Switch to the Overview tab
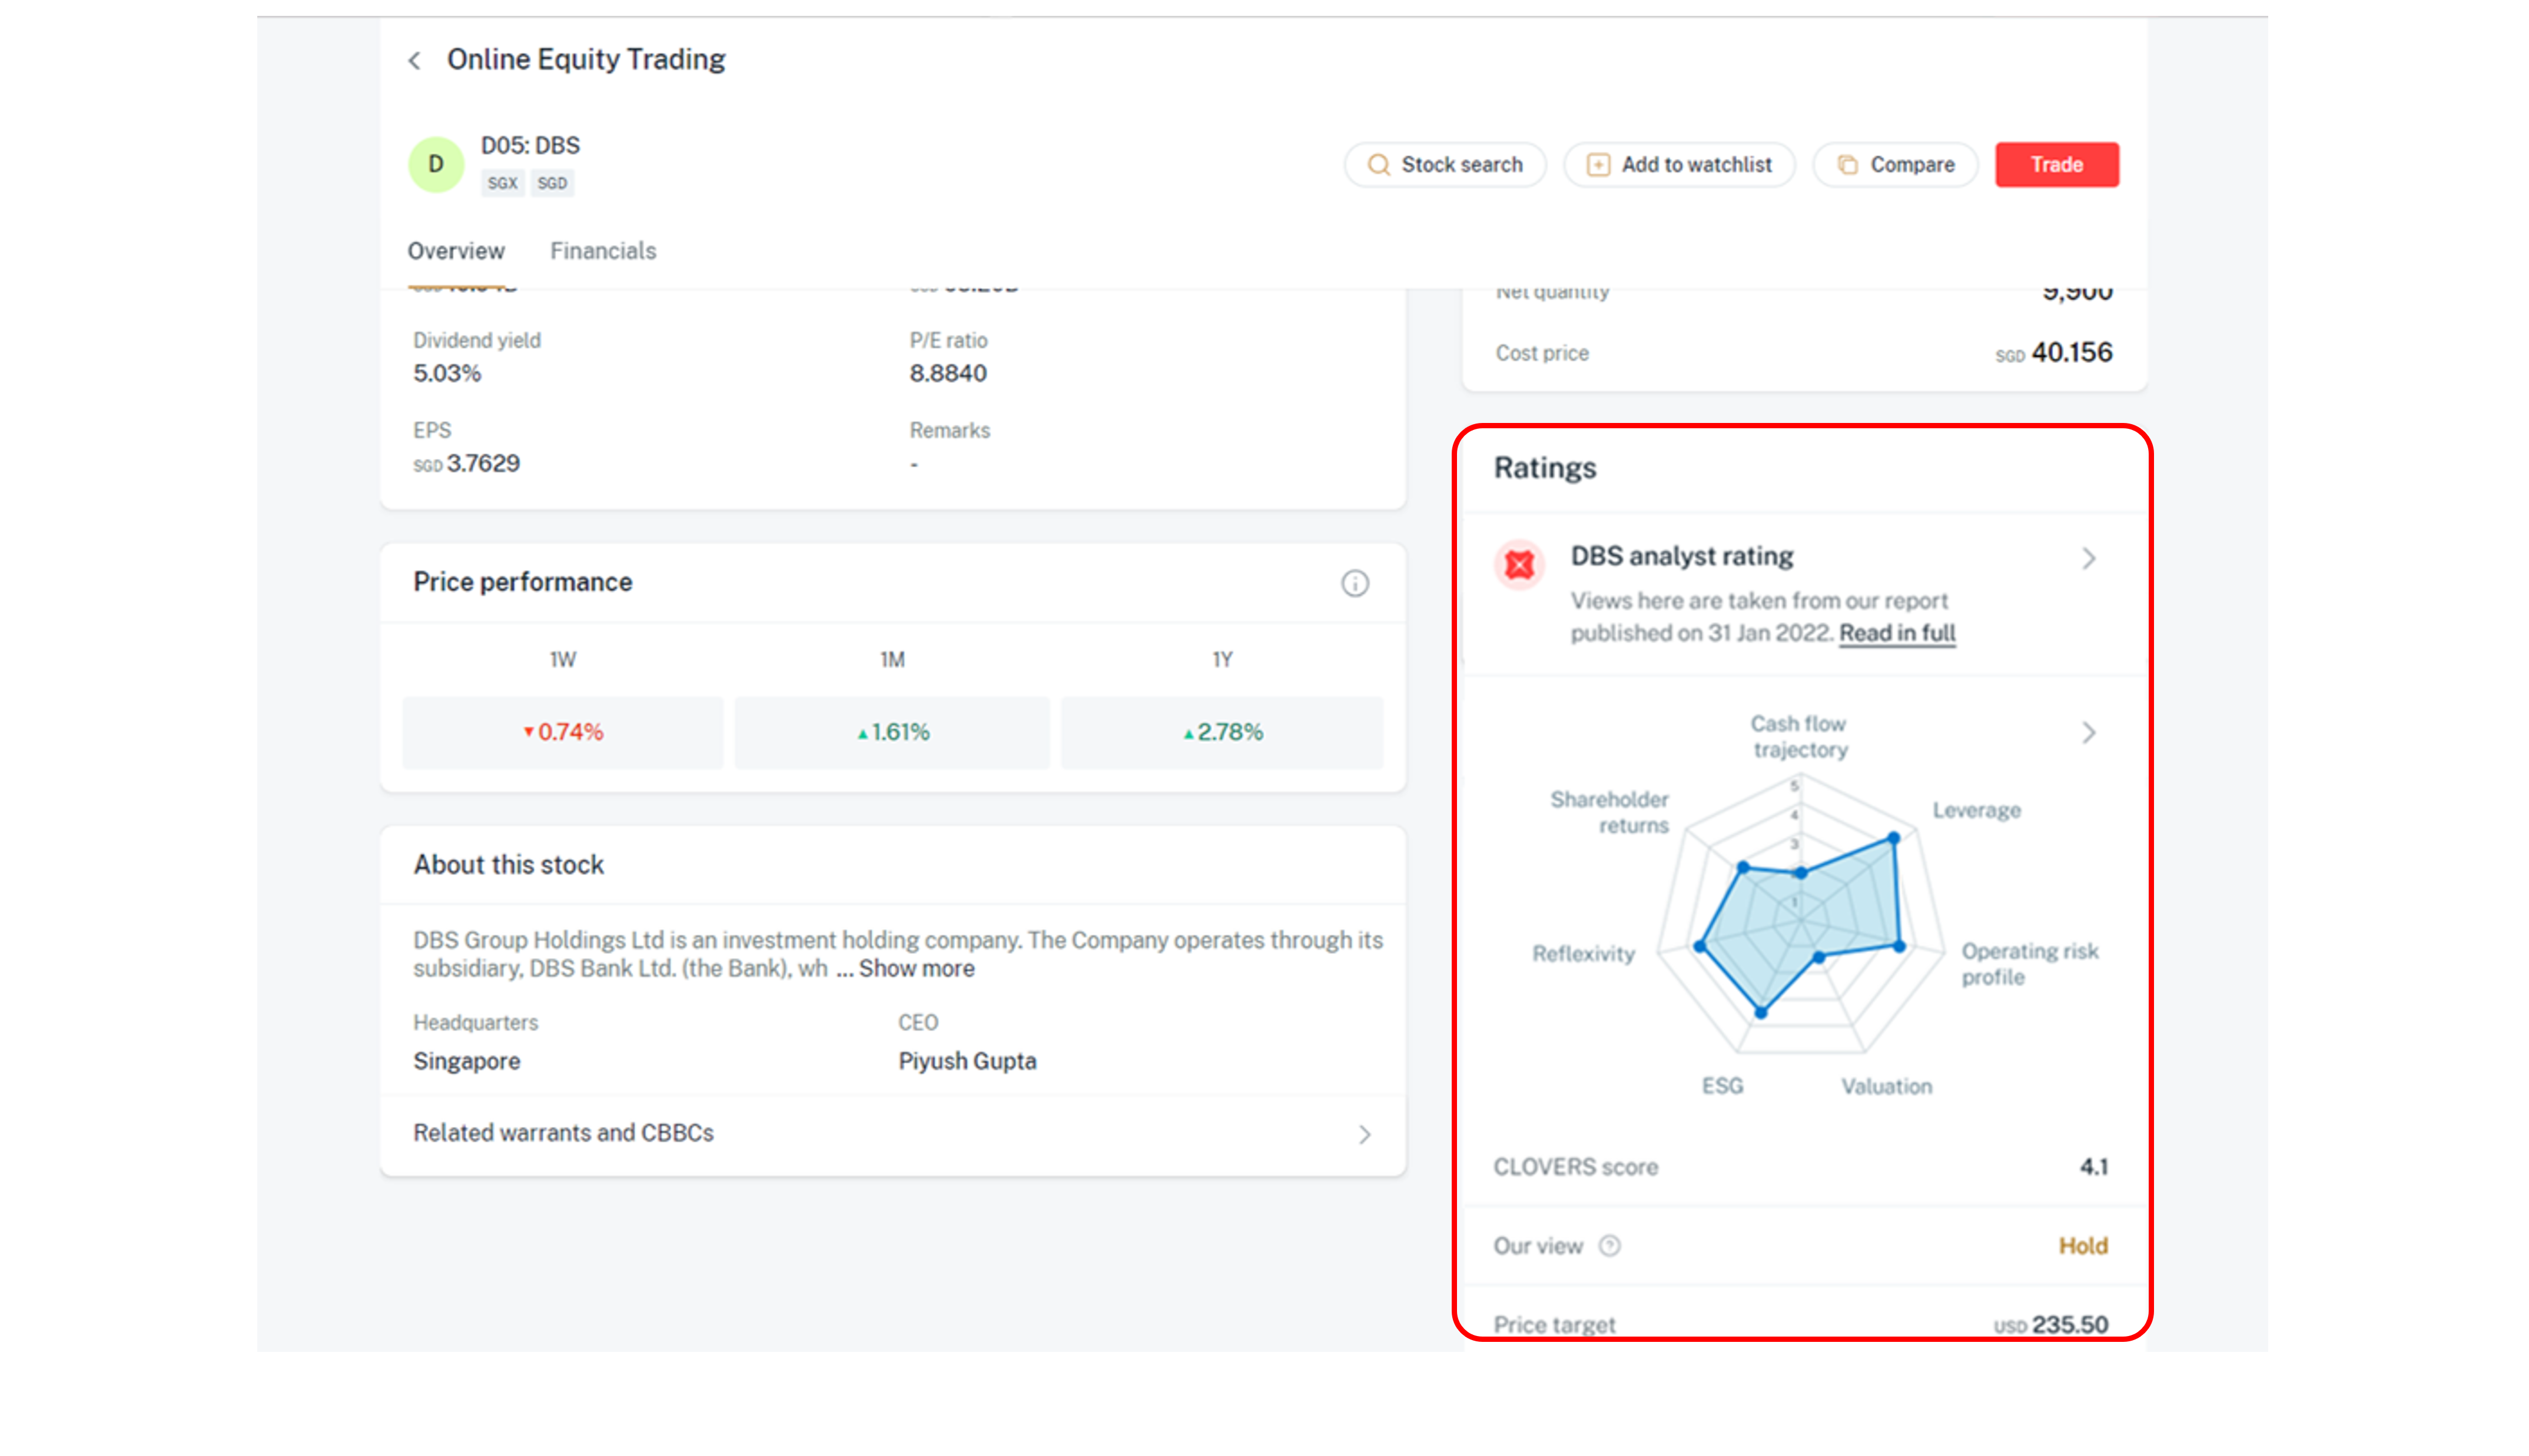Screen dimensions: 2529x1456 pyautogui.click(x=456, y=251)
